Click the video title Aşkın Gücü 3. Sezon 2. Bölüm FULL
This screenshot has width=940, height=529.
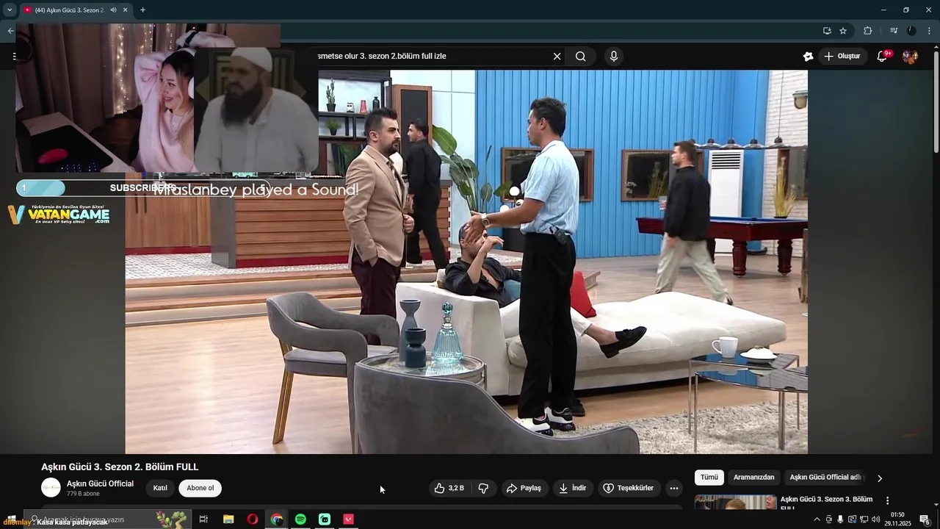(x=120, y=467)
